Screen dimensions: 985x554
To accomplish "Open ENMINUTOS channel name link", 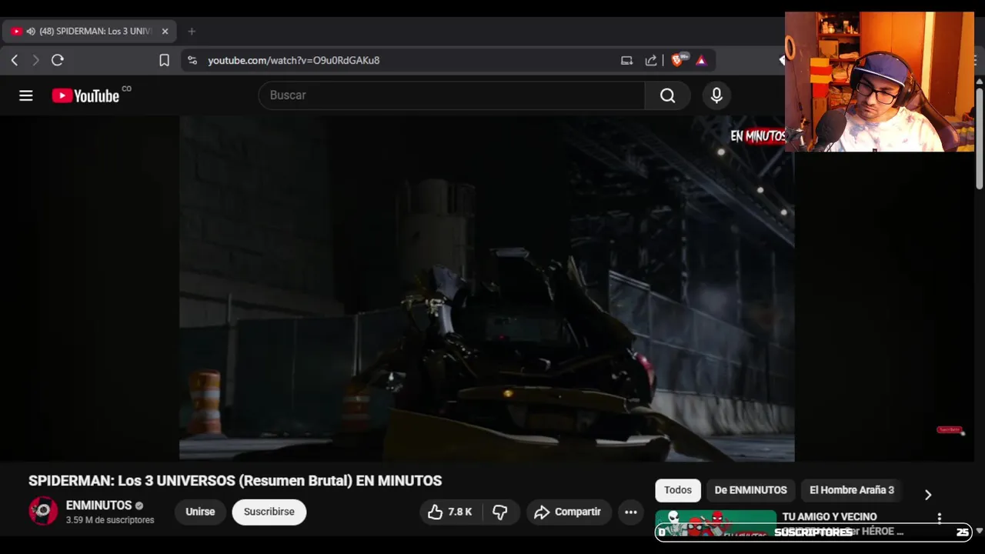I will pos(99,506).
